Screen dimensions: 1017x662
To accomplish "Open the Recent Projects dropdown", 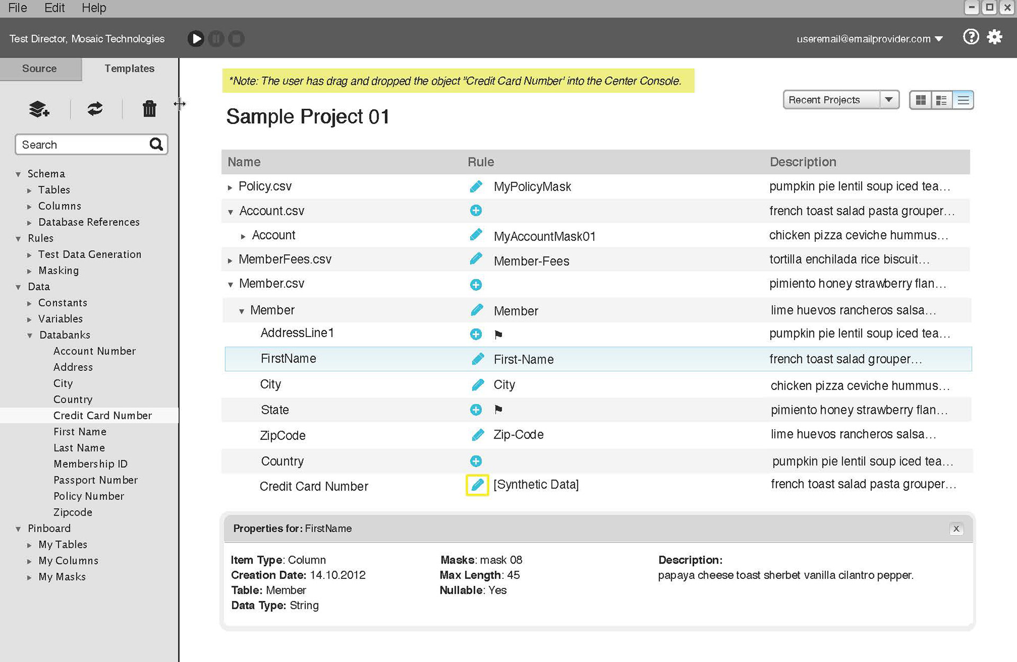I will point(841,100).
